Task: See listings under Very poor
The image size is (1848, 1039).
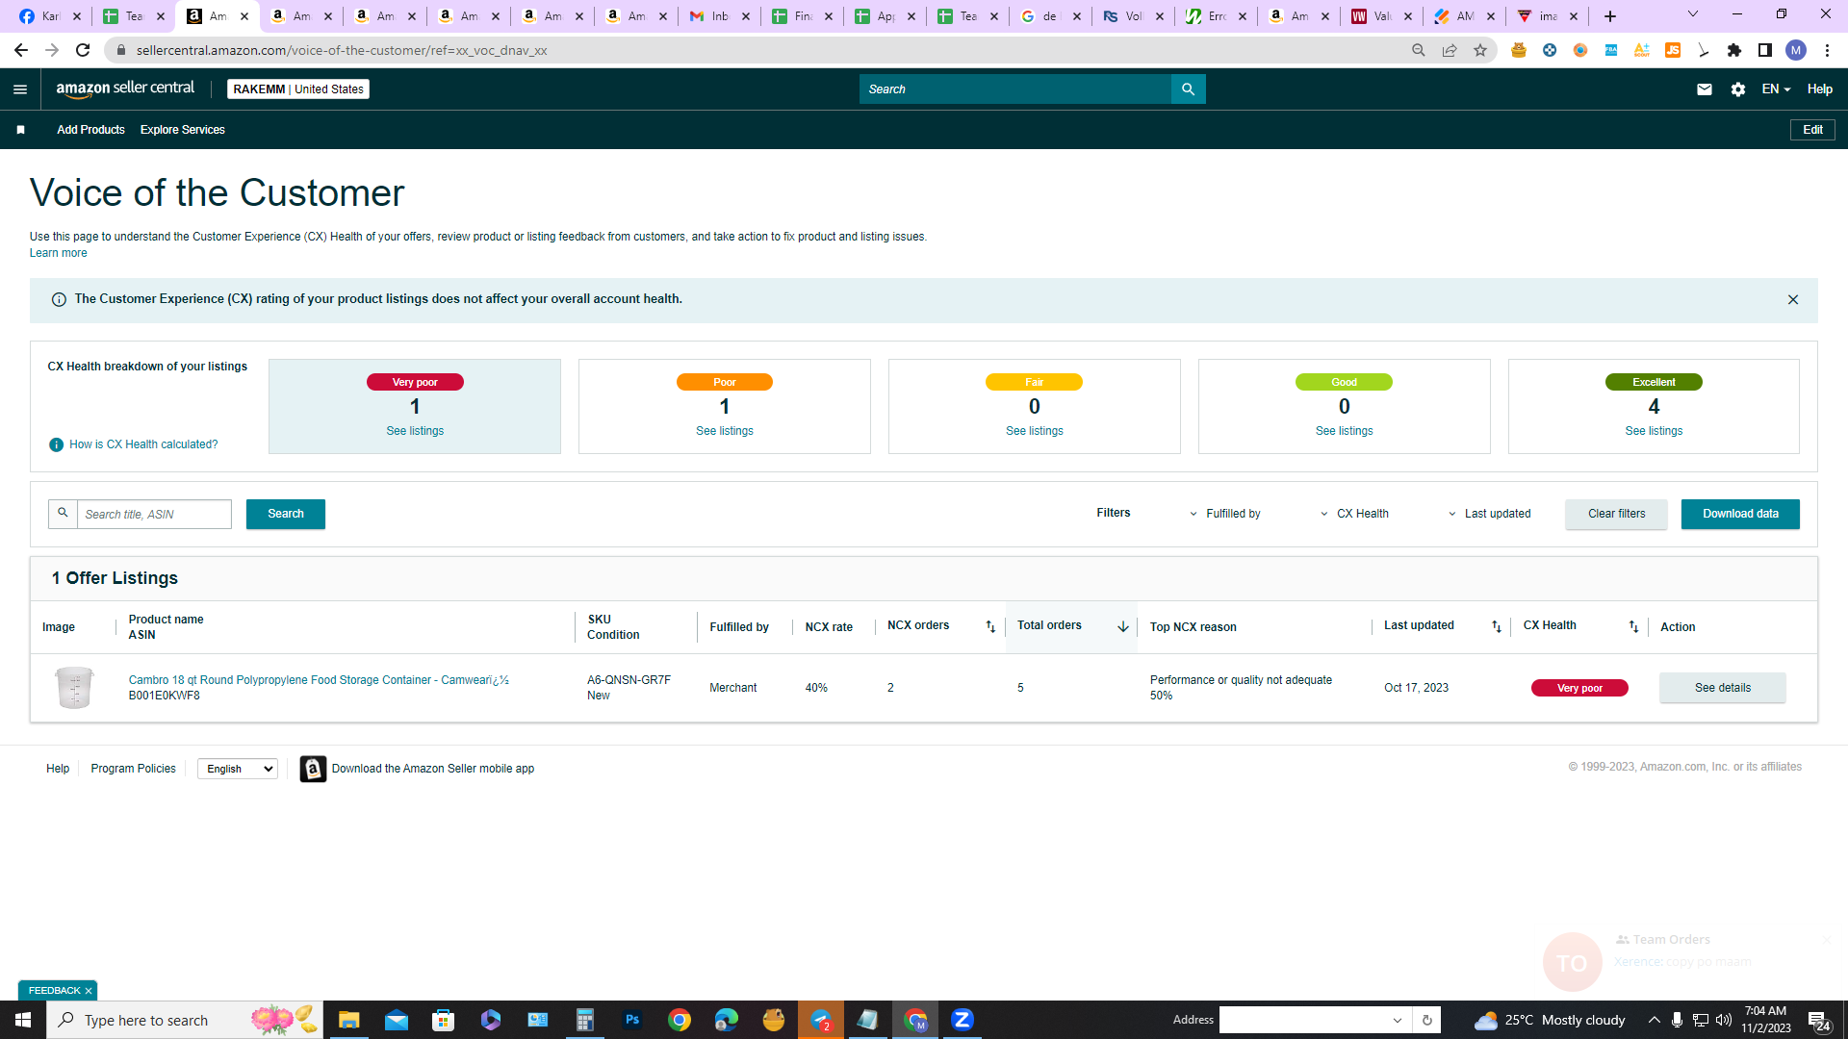Action: [415, 431]
